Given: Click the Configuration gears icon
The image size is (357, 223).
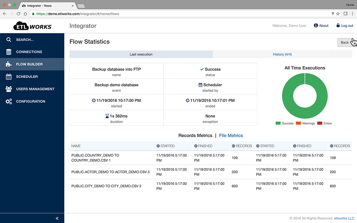Looking at the screenshot, I should (x=9, y=101).
